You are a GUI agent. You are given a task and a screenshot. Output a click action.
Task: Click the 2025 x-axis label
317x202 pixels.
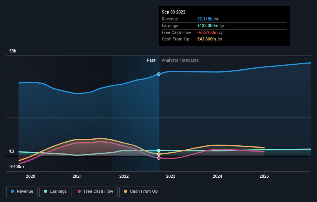click(264, 177)
